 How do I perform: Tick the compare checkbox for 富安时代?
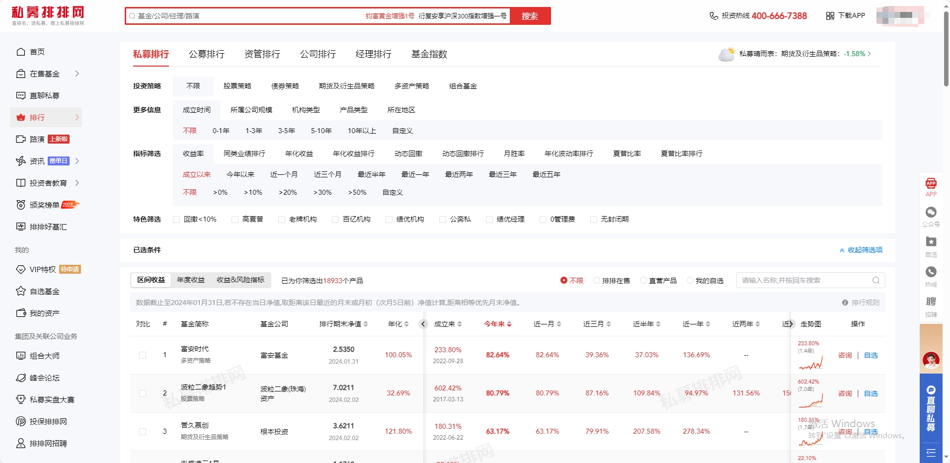[x=143, y=355]
